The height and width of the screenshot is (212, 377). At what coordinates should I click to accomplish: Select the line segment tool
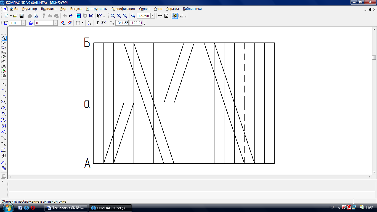click(3, 96)
